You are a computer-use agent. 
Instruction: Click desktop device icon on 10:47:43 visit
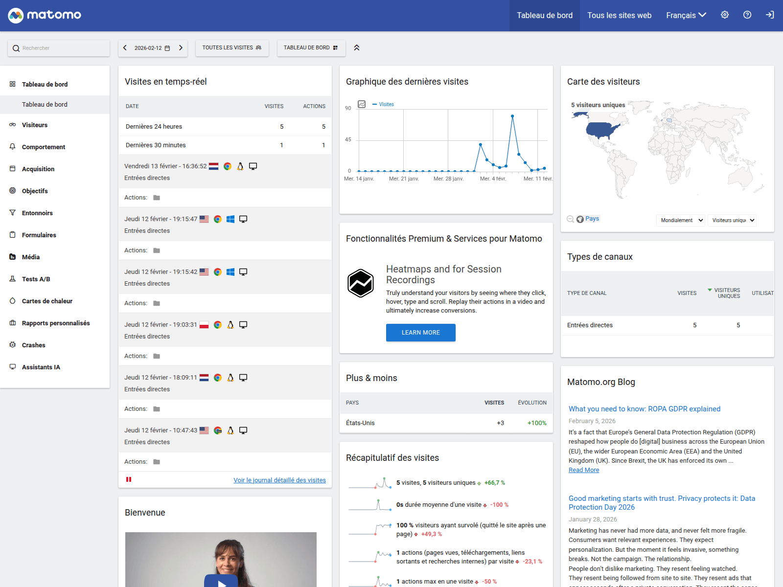coord(243,430)
